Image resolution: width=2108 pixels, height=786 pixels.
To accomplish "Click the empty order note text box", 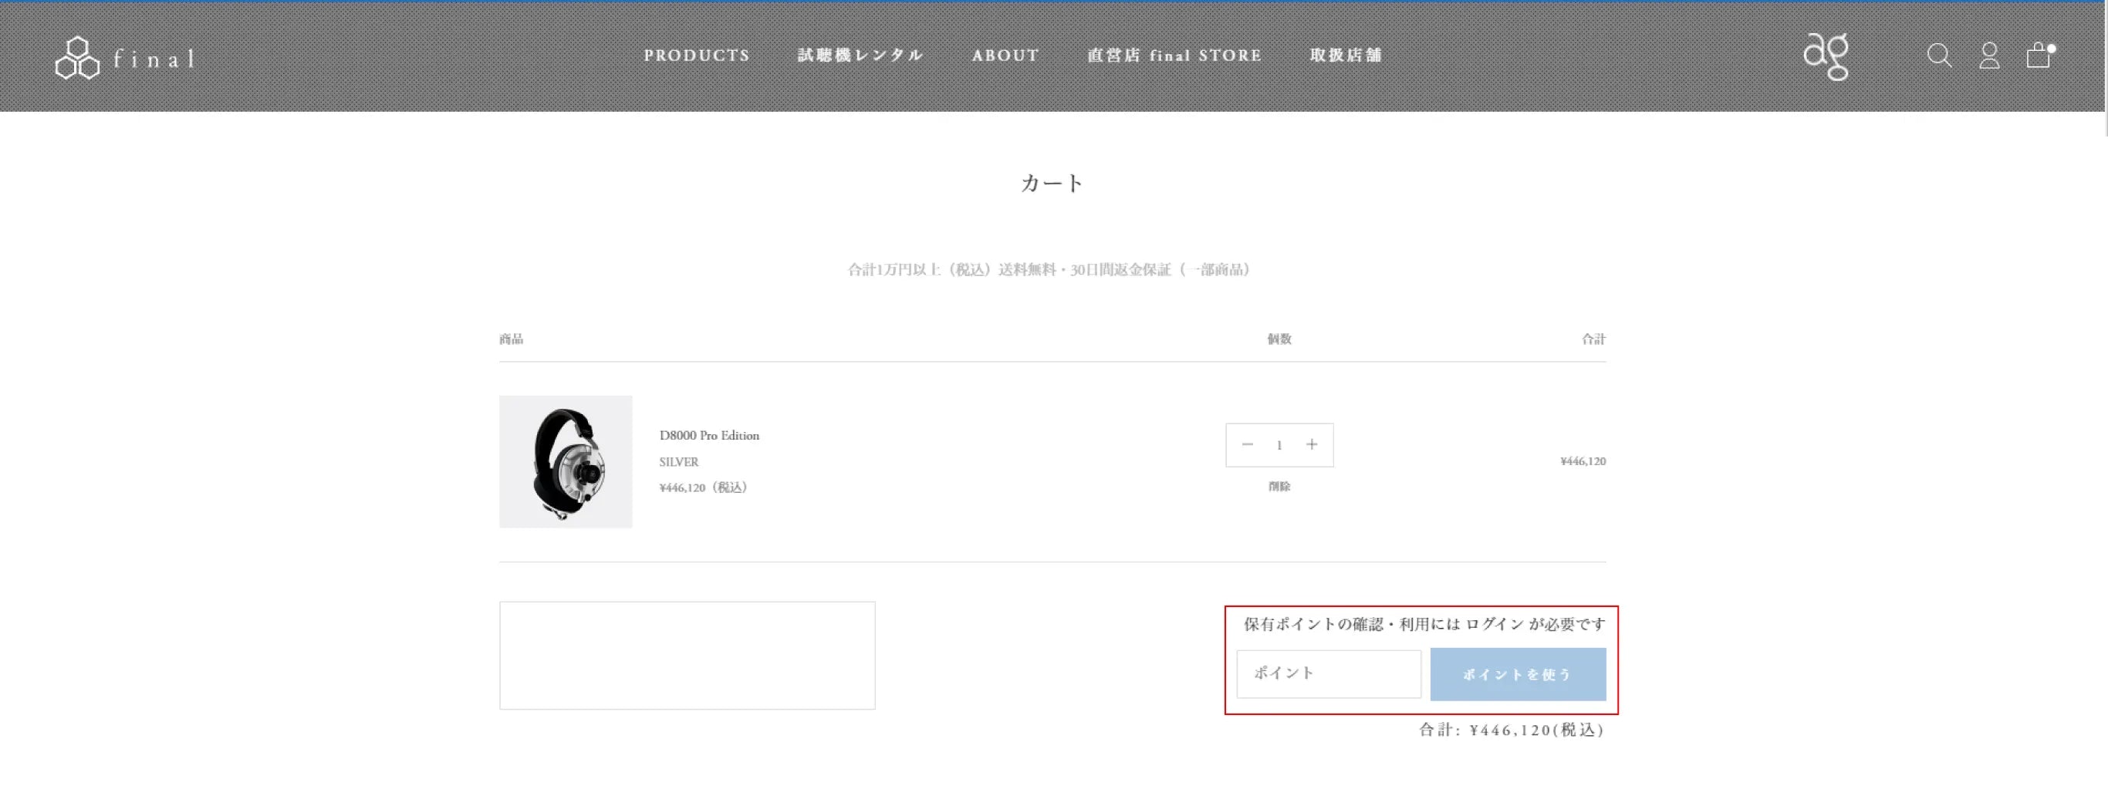I will tap(687, 656).
